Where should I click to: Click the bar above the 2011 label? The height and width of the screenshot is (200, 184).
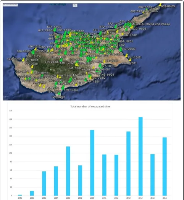coord(104,175)
